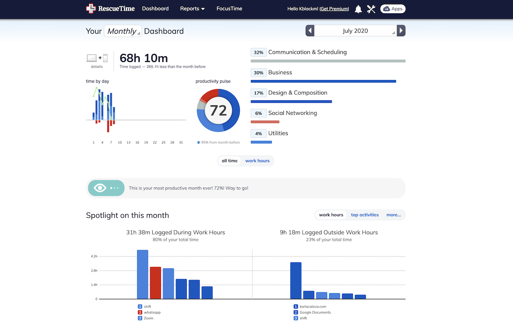Click the Apps cloud download button
Screen dimensions: 513x321
pos(392,9)
